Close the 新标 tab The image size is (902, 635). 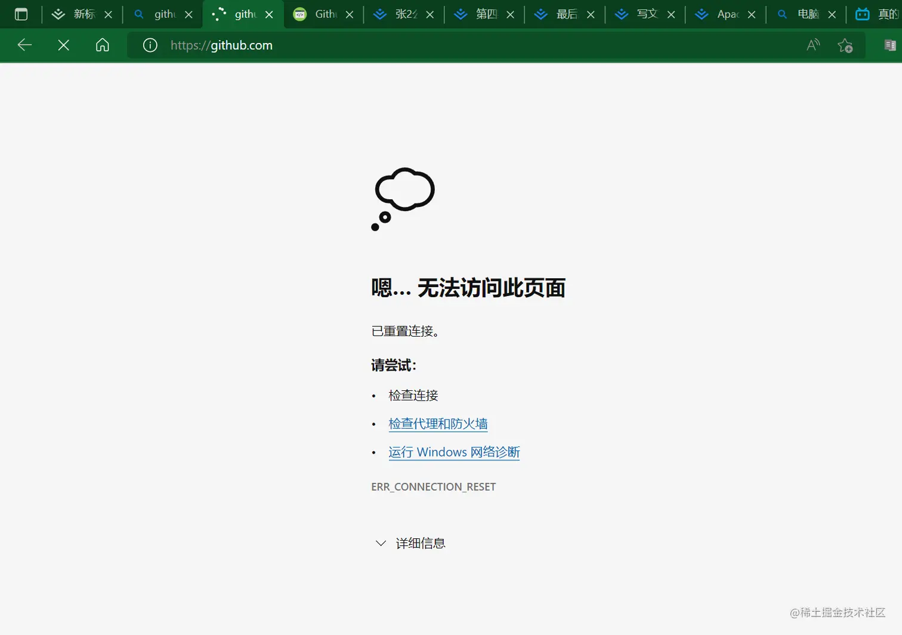coord(108,14)
